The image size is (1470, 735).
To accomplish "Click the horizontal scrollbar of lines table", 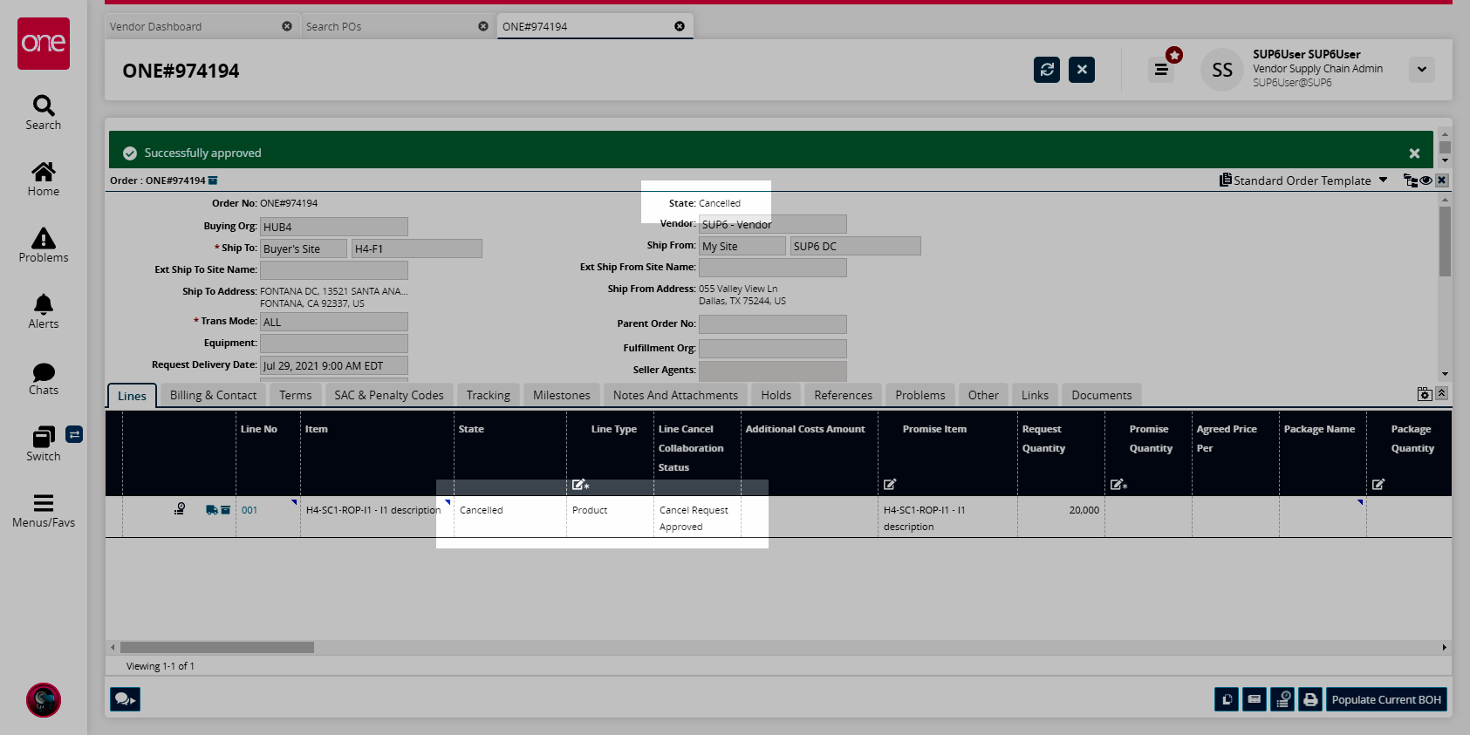I will [x=216, y=648].
